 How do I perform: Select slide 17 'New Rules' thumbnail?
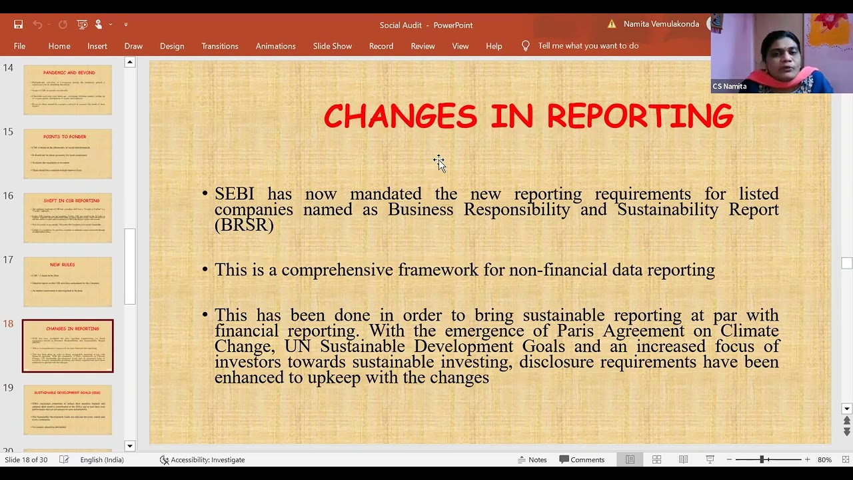(68, 281)
